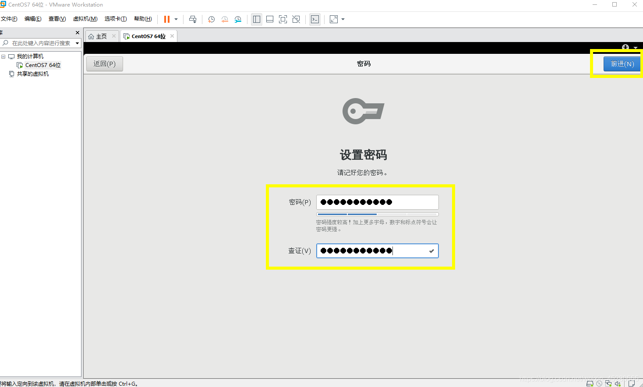
Task: Open the snapshot manager with wrench icon
Action: coord(238,19)
